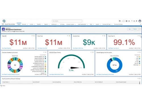Refresh the Overdue breakup by Account widget
Viewport: 142px width, 106px height.
click(x=44, y=52)
